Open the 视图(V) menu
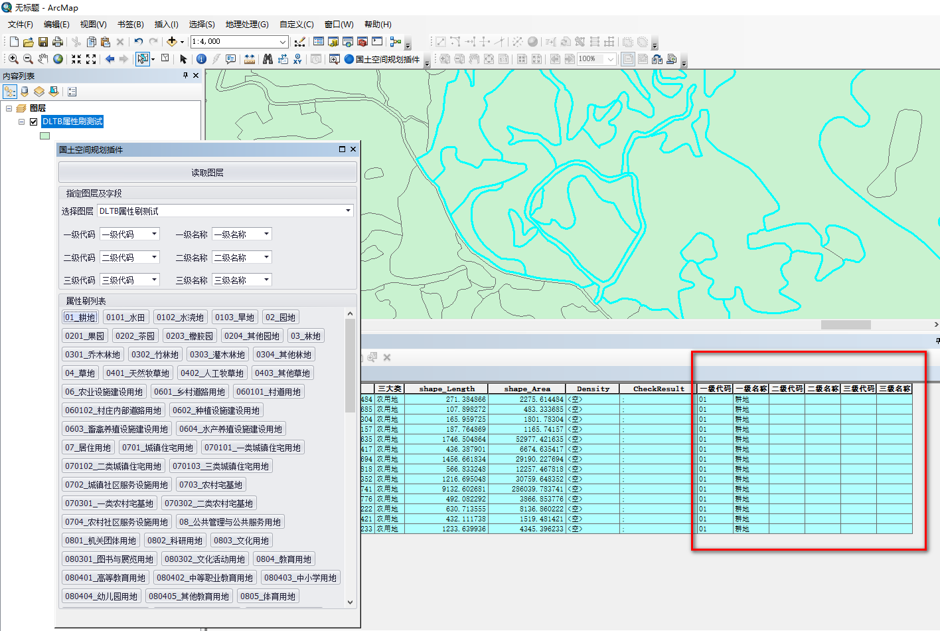 [93, 25]
